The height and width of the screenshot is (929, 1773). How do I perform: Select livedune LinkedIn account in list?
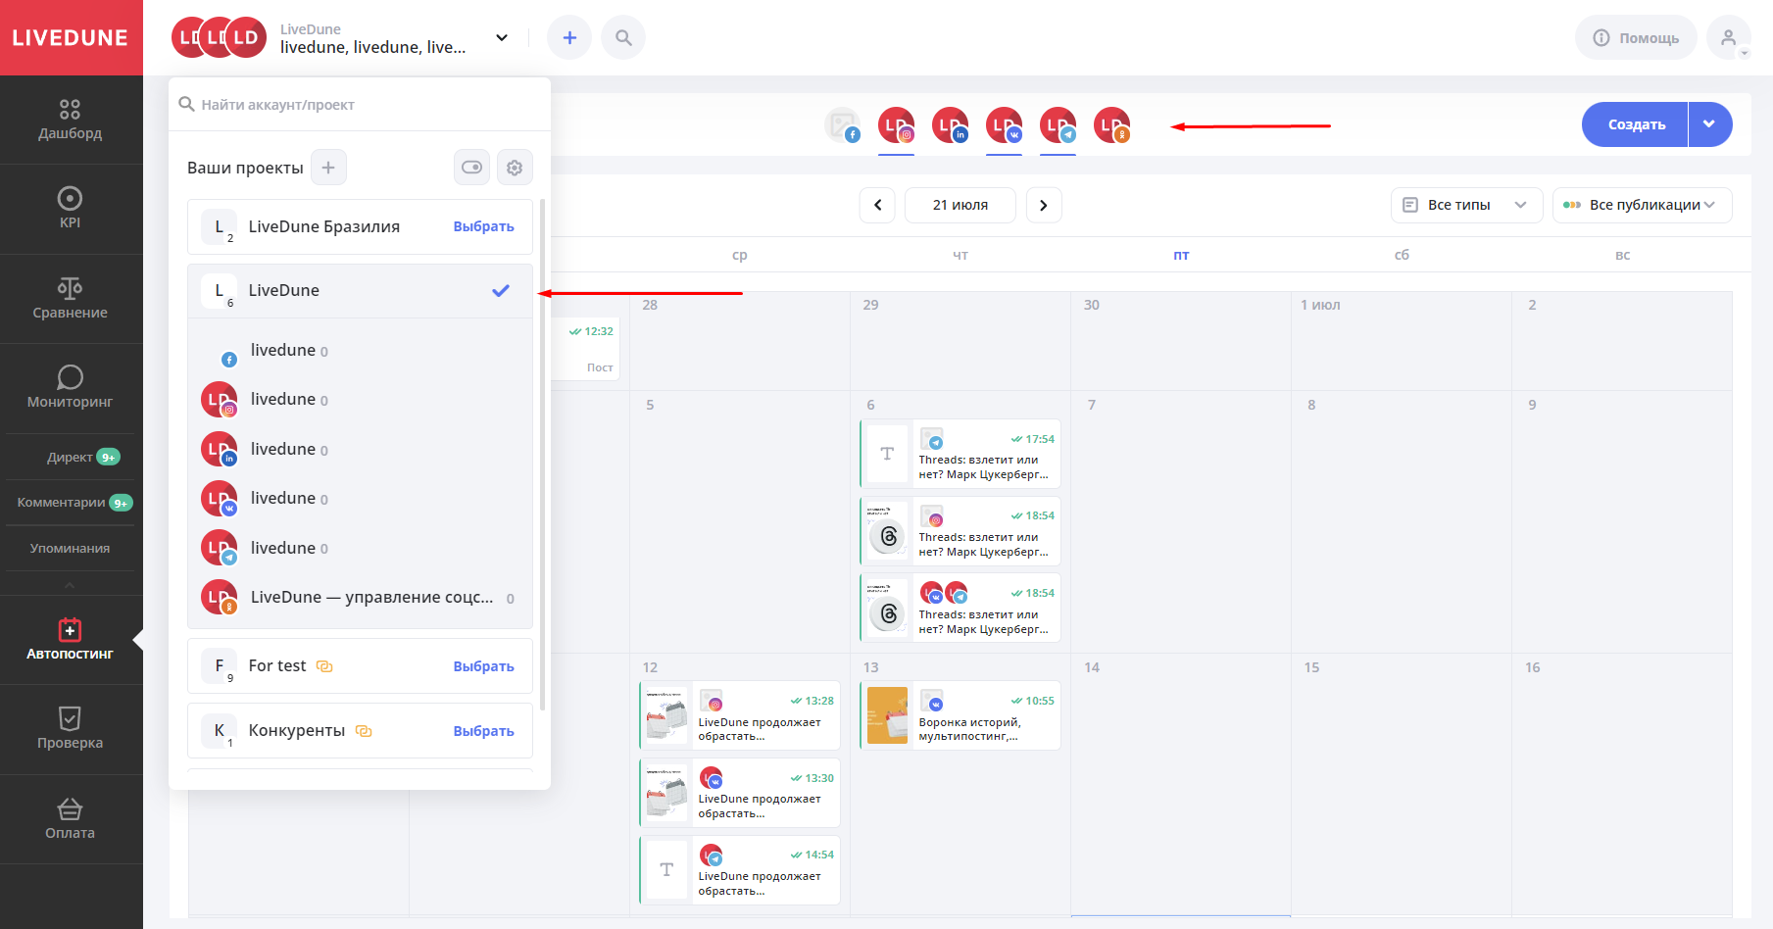click(x=360, y=449)
